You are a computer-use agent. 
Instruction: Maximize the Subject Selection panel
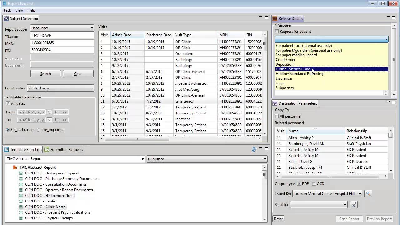tap(267, 18)
